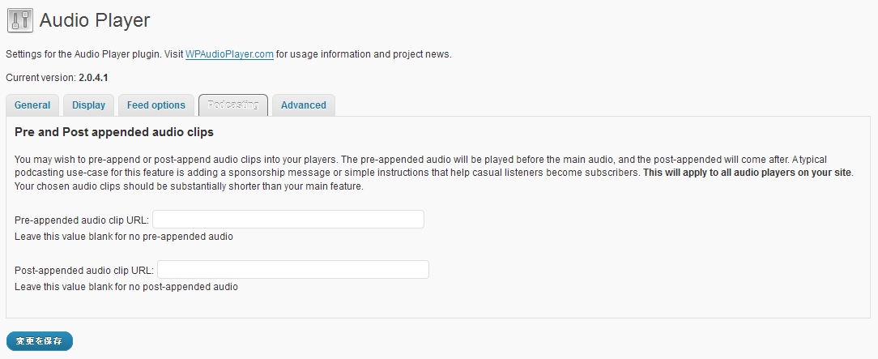Click the "Pre and Post appended audio clips" heading
The height and width of the screenshot is (359, 878).
114,131
